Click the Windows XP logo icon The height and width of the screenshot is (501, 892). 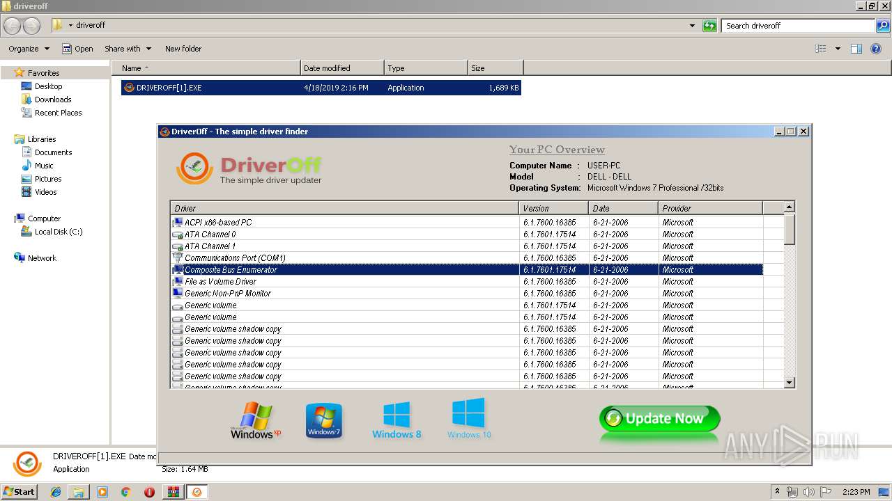coord(256,420)
